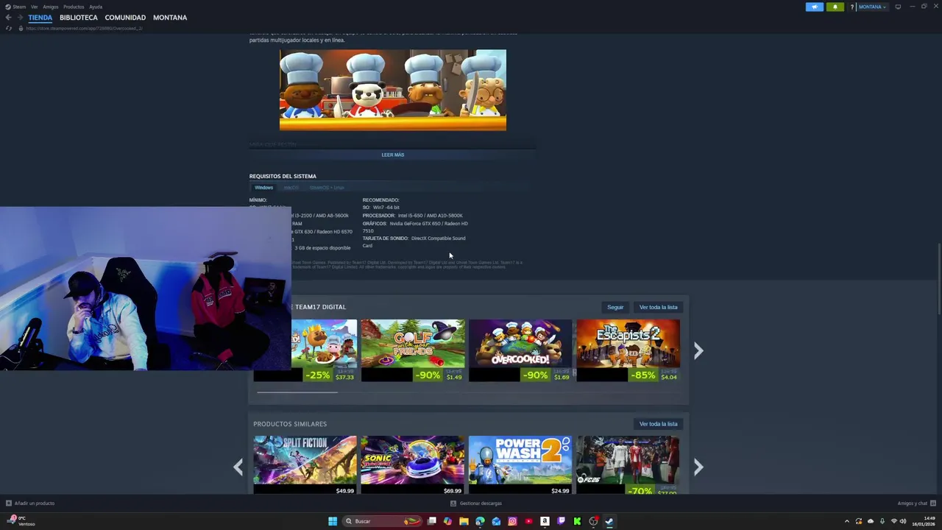Toggle Big Picture mode monitor icon

coord(898,7)
